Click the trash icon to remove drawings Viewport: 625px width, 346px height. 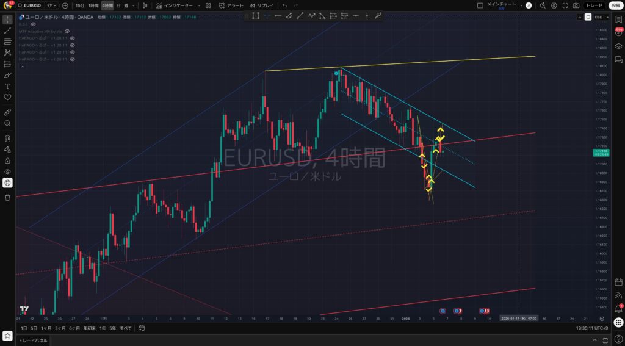click(x=7, y=197)
